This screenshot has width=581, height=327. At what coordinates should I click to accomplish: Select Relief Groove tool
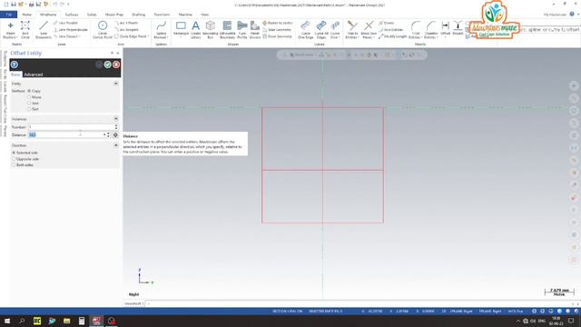[255, 30]
